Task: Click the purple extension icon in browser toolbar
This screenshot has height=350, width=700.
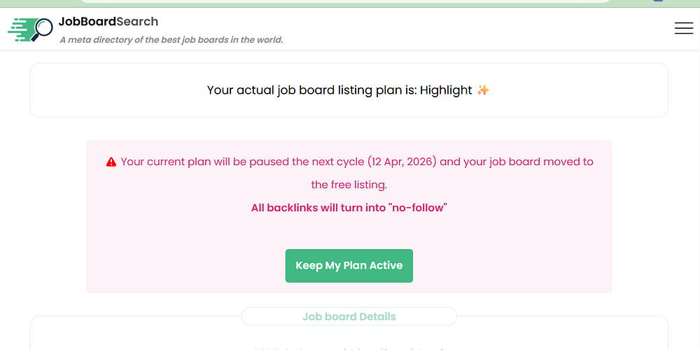Action: (x=657, y=1)
